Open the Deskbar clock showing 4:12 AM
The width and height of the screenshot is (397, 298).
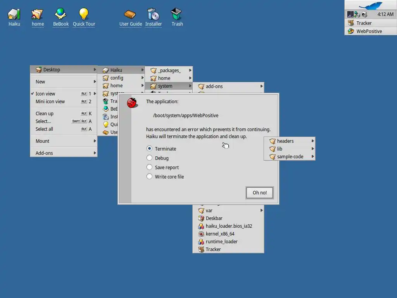pyautogui.click(x=385, y=14)
